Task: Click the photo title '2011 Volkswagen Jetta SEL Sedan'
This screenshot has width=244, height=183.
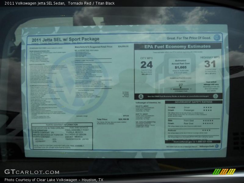Action: coord(35,3)
